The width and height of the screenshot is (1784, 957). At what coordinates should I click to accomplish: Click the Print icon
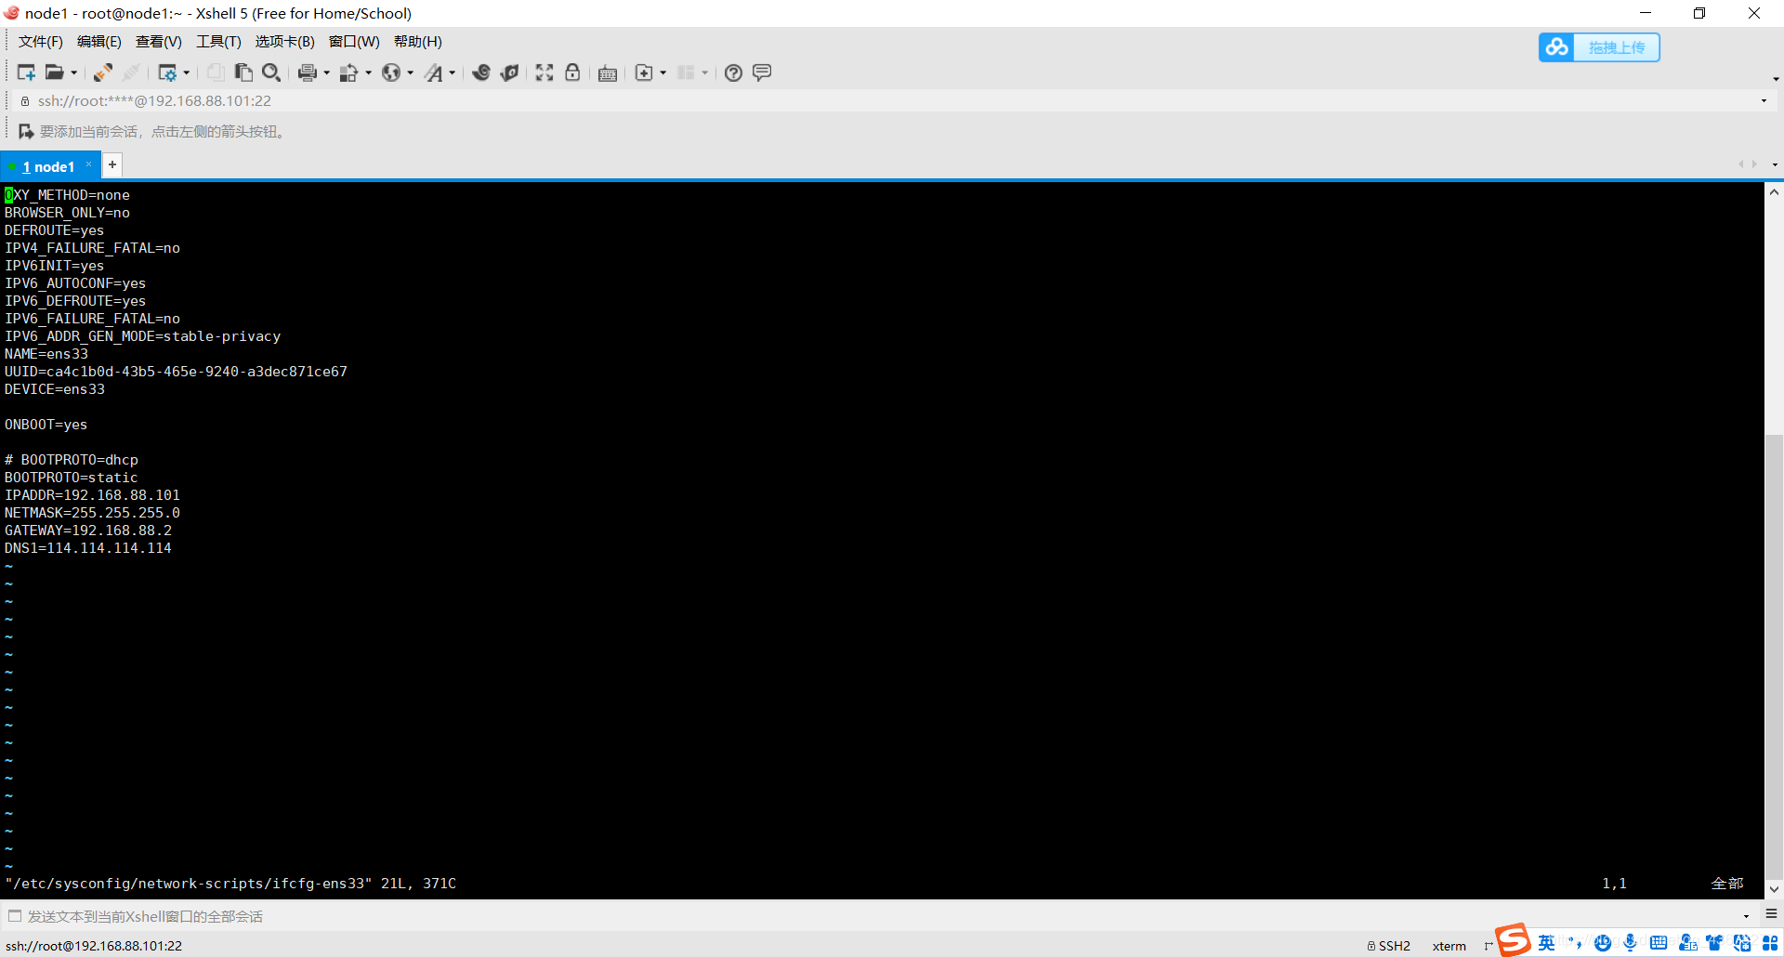coord(308,72)
